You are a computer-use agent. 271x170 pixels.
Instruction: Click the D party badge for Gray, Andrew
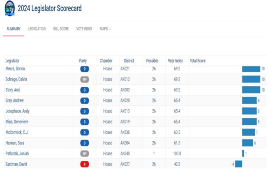[85, 101]
